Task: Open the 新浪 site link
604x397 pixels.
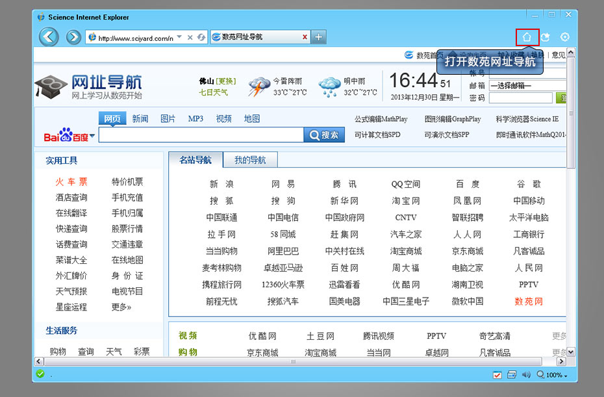Action: click(221, 185)
